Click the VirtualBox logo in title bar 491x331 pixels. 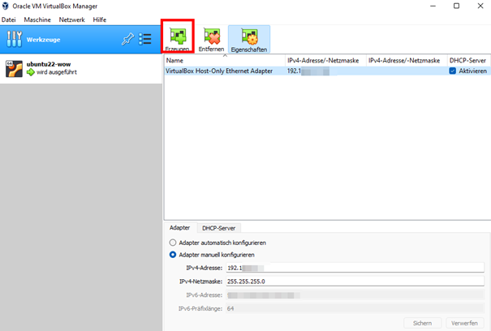click(6, 6)
